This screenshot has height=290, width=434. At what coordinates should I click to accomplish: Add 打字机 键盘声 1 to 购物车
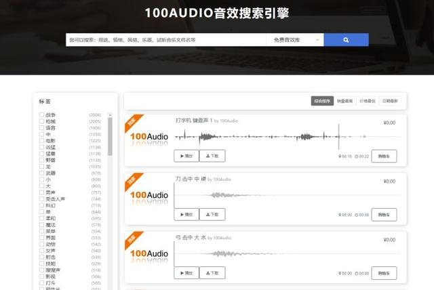(384, 157)
